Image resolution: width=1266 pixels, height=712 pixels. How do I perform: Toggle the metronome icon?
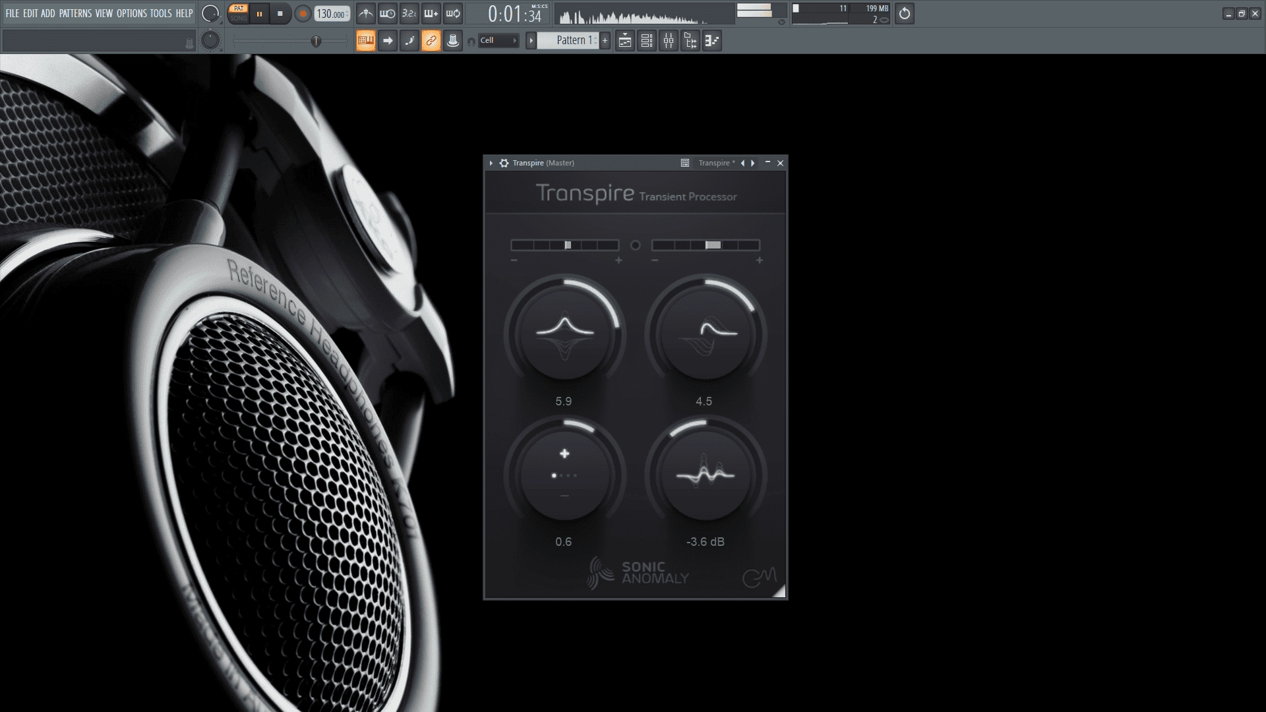[365, 13]
